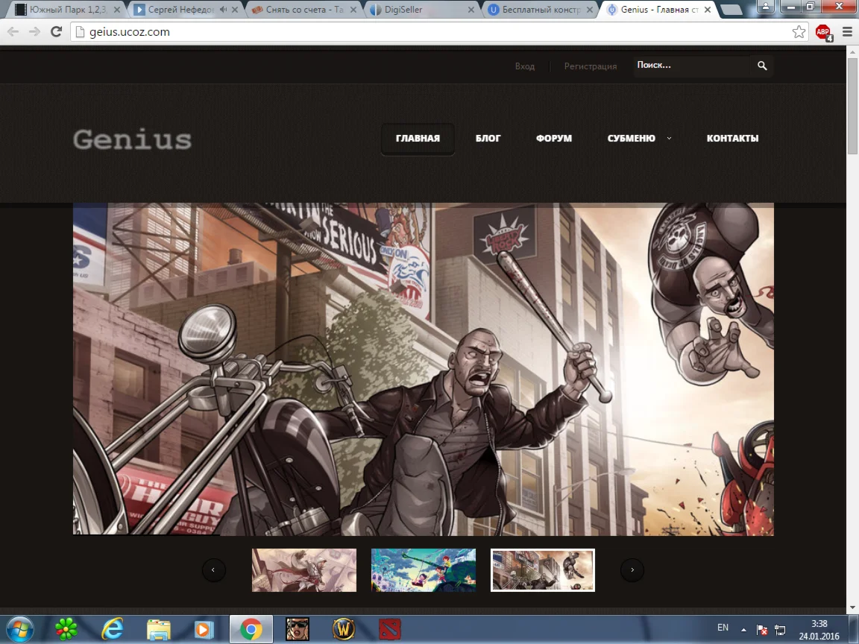Viewport: 859px width, 644px height.
Task: Click the browser forward arrow
Action: 34,32
